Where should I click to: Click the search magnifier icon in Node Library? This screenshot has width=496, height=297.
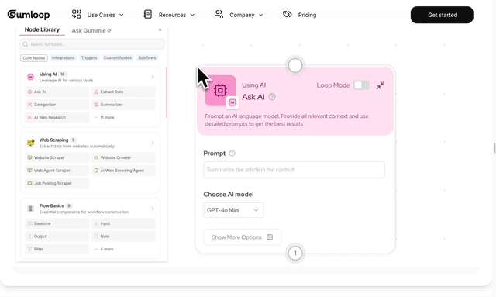(x=26, y=44)
